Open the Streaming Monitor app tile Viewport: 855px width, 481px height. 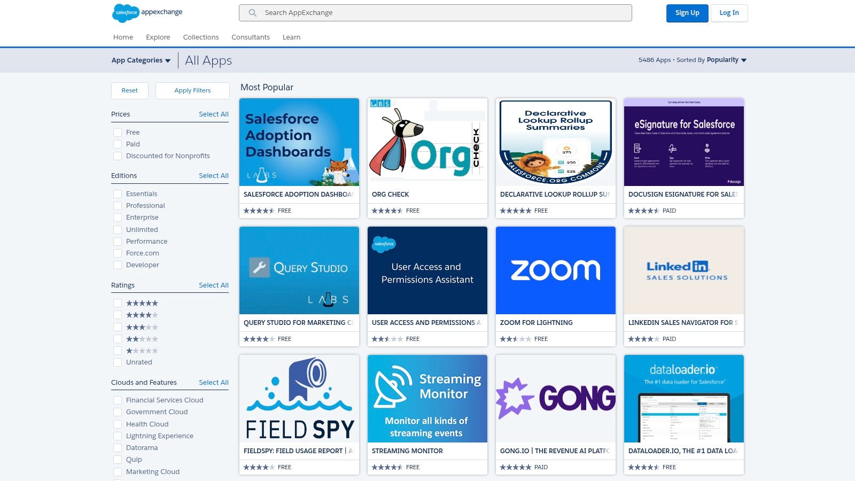[428, 398]
